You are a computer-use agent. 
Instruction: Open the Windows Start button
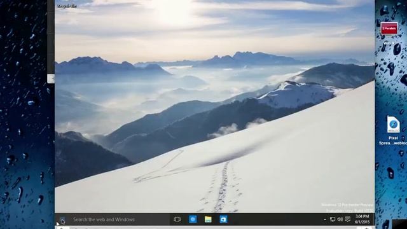coord(62,219)
